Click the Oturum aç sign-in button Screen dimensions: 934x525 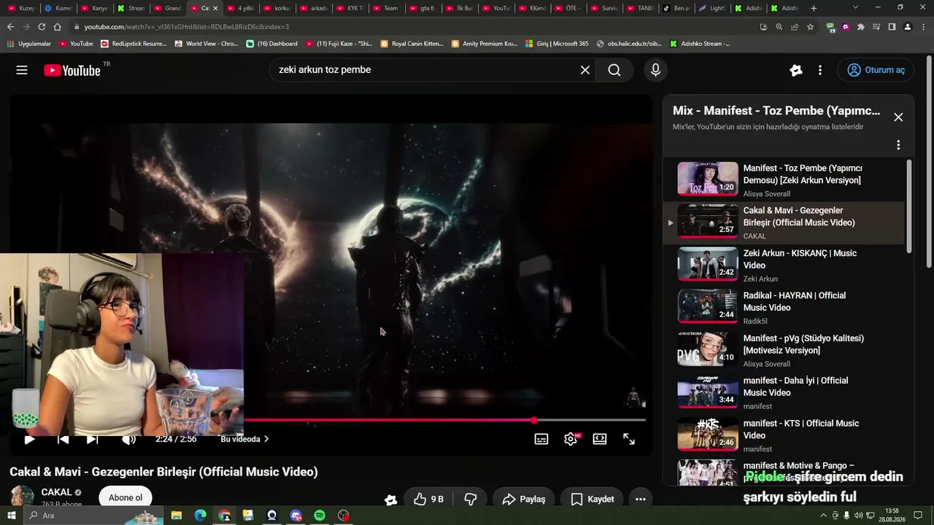point(876,70)
